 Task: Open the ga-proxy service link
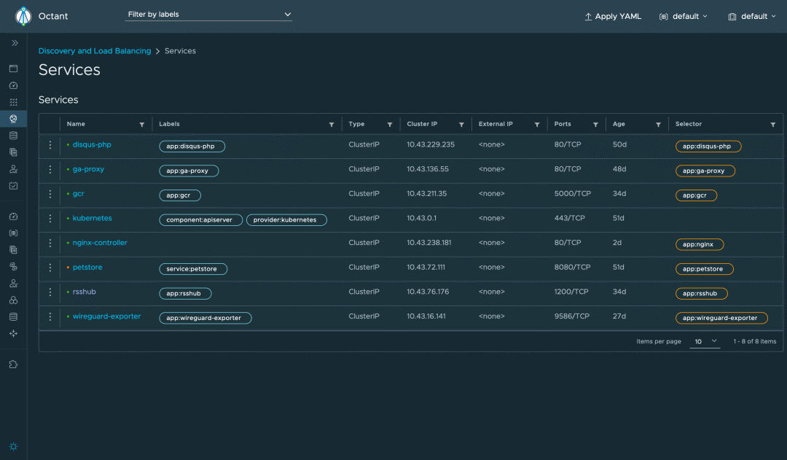coord(88,169)
